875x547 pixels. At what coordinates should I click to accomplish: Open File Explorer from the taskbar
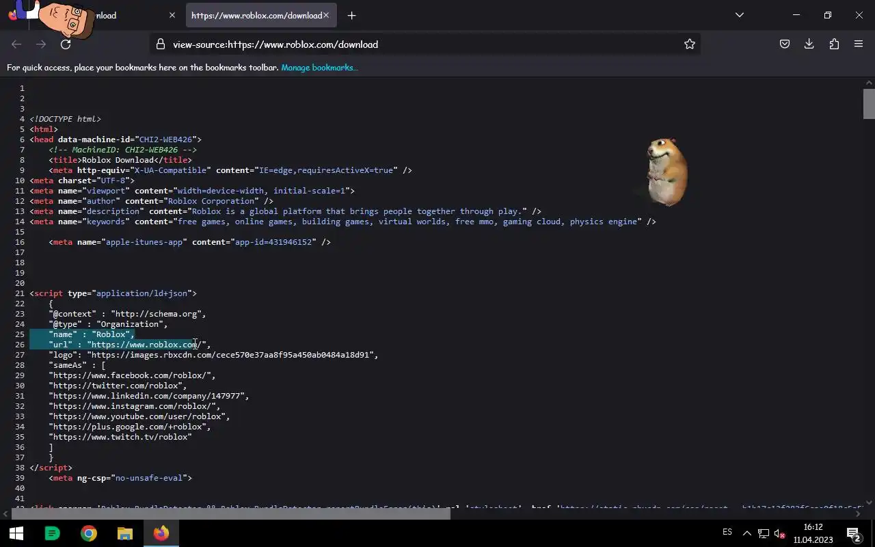click(x=125, y=533)
